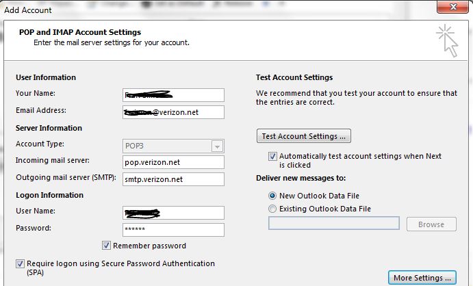Uncheck Automatically test account settings option
The image size is (473, 286).
273,156
